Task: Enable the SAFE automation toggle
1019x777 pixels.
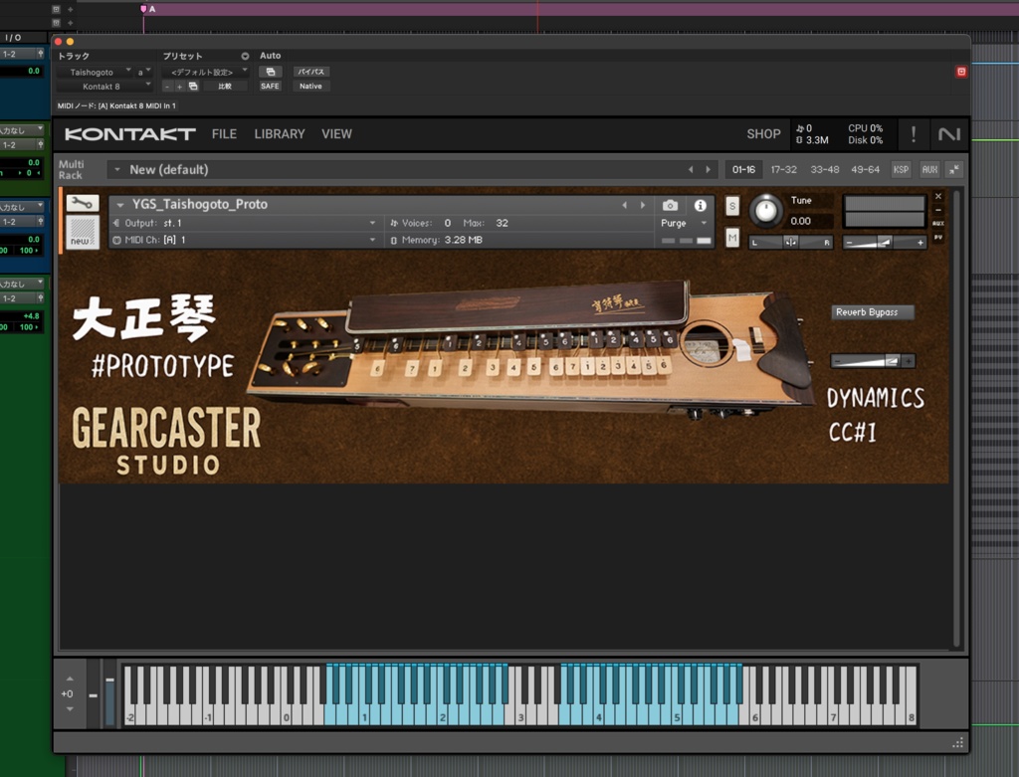Action: tap(269, 86)
